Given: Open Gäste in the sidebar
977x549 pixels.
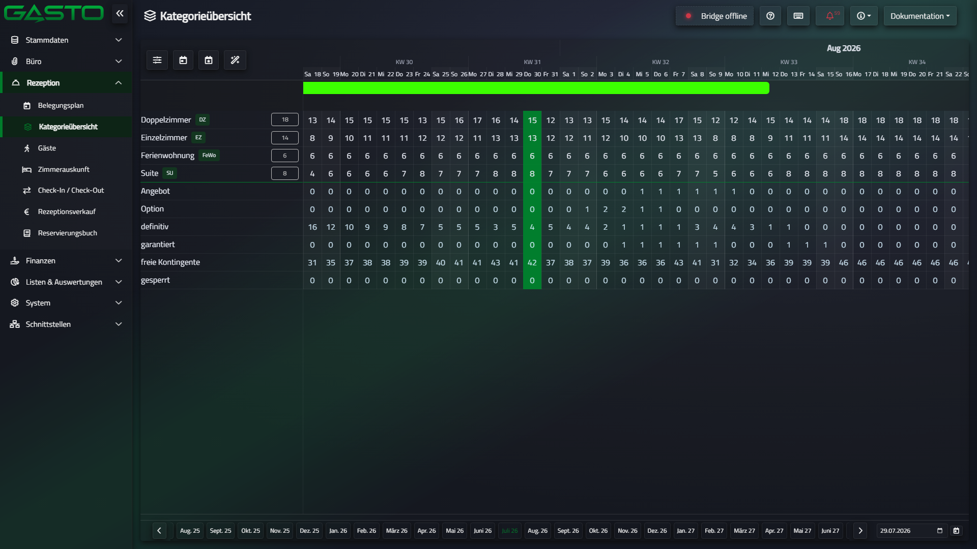Looking at the screenshot, I should (66, 148).
